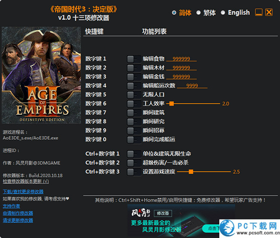Toggle the 编辑食物 switch
This screenshot has height=238, width=280.
[134, 59]
